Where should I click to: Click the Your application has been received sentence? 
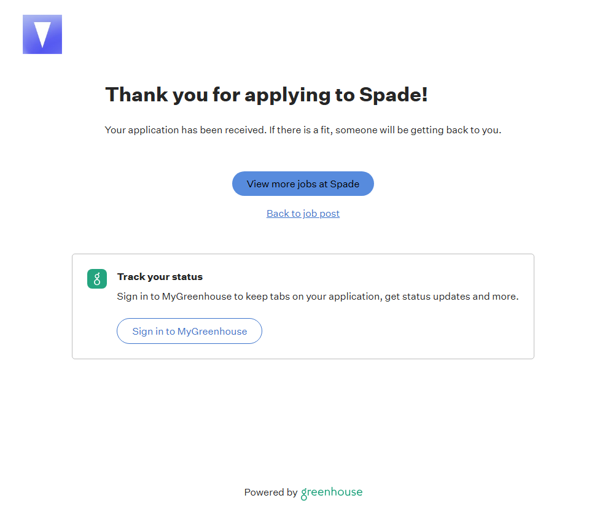tap(185, 130)
